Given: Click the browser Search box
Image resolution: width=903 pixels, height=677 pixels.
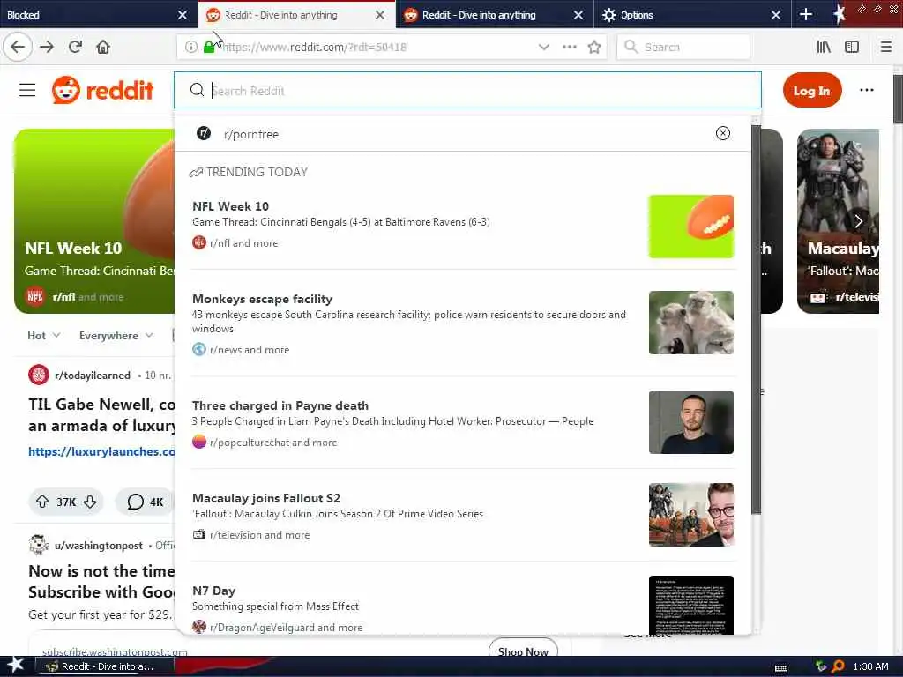Looking at the screenshot, I should tap(683, 47).
